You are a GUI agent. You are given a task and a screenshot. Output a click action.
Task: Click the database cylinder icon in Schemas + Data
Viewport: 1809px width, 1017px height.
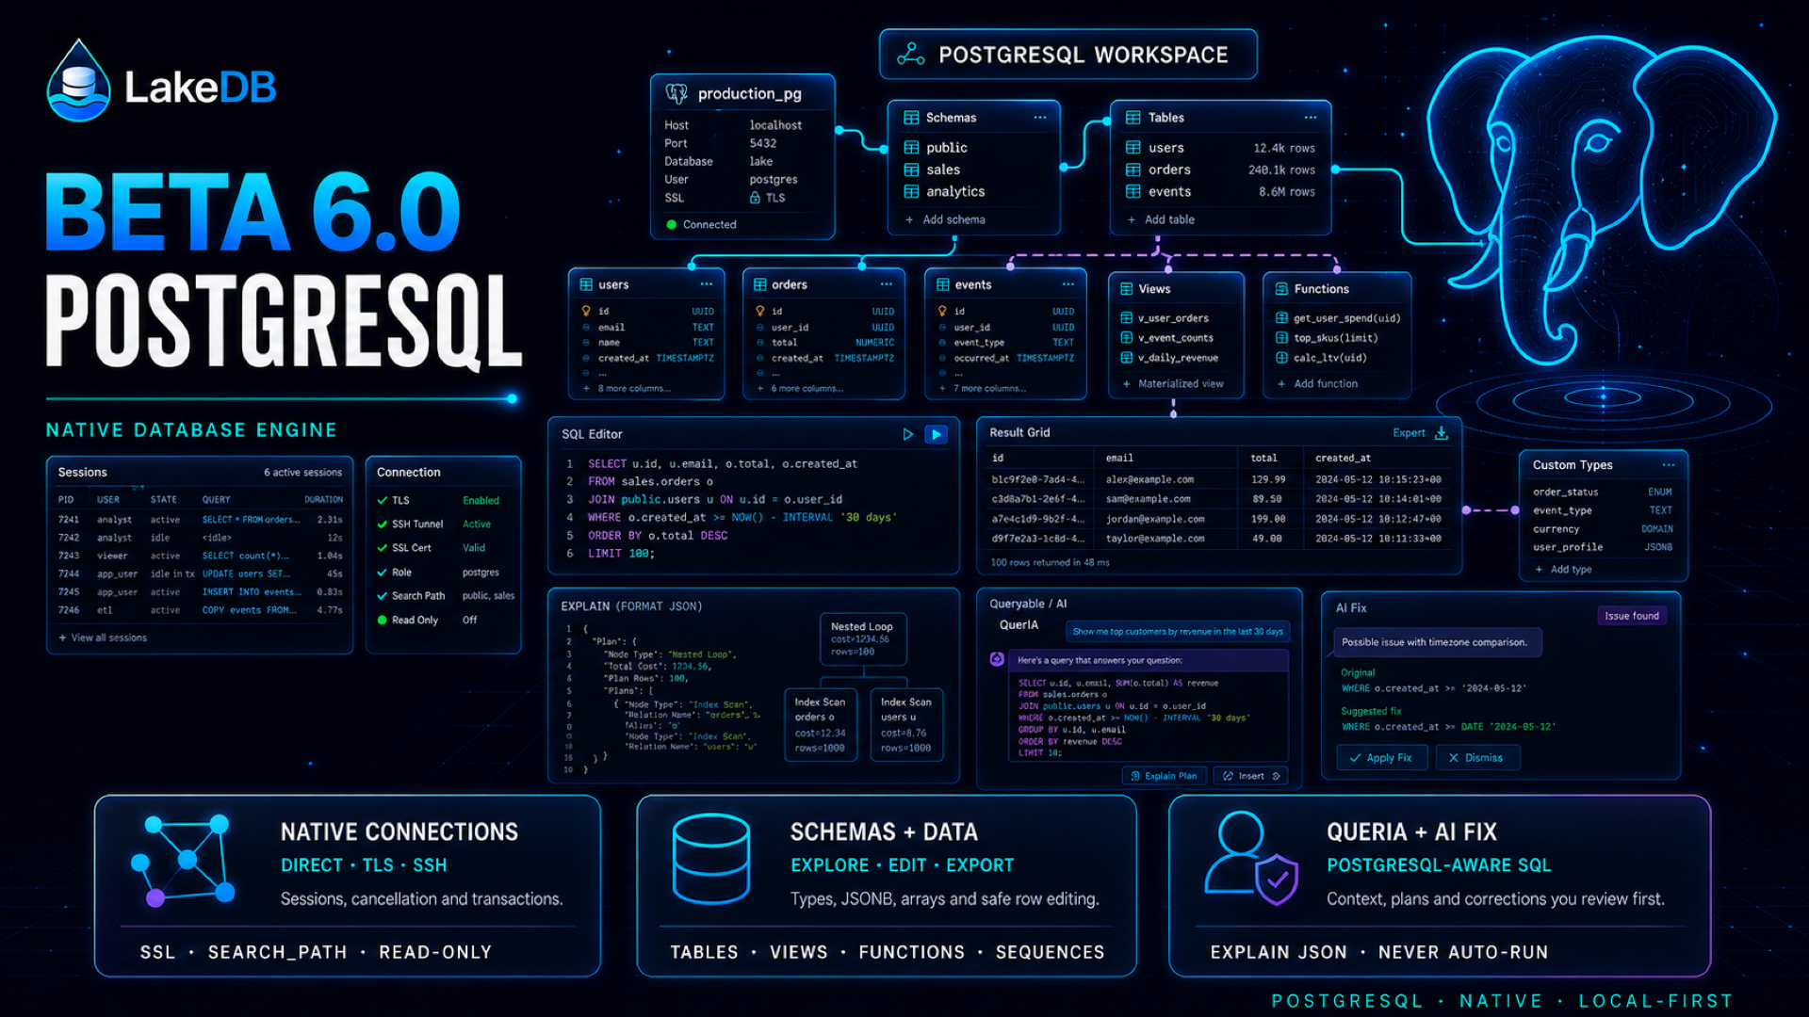pyautogui.click(x=711, y=860)
